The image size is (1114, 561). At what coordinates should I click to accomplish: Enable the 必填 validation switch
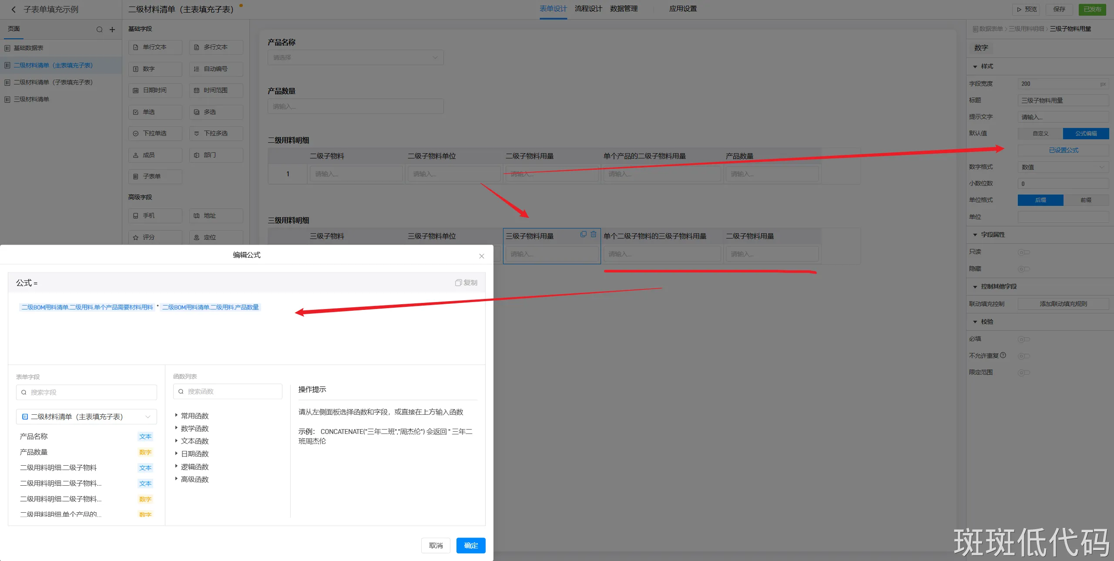click(x=1023, y=339)
